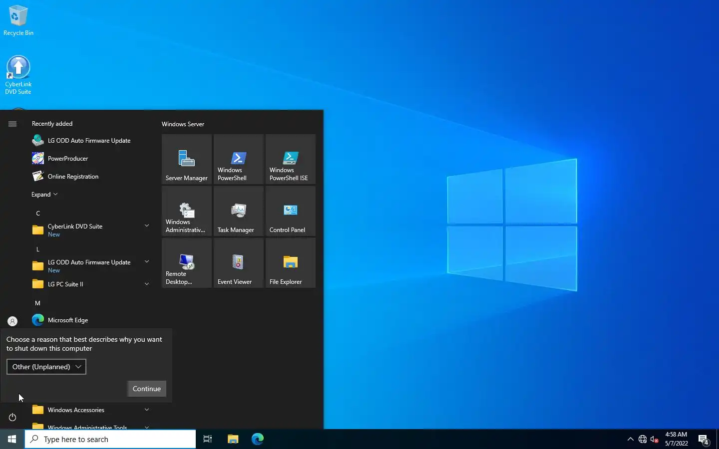Open the Event Viewer tile
Screen dimensions: 719x449
tap(239, 263)
